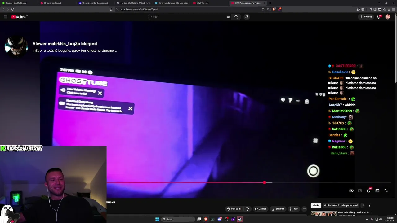397x223 pixels.
Task: Click the Windows taskbar Search box
Action: (178, 219)
